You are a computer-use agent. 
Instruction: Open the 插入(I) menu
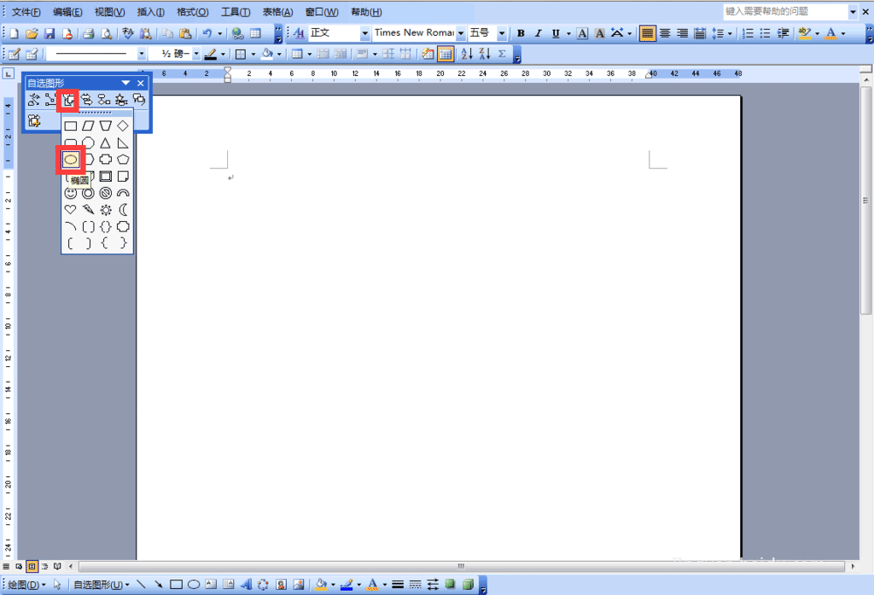(150, 11)
